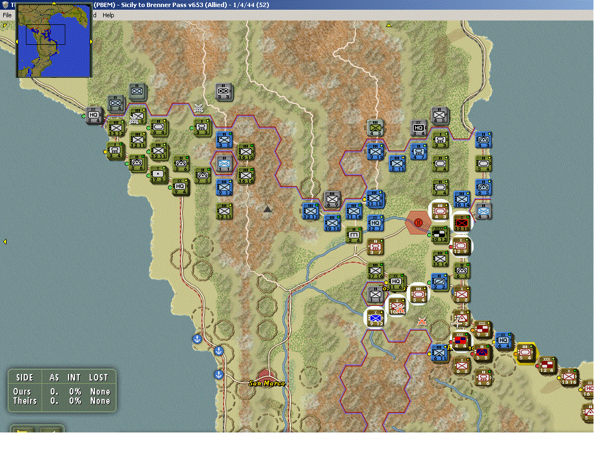Click the white crossed-swords battle marker on the northern front line

[198, 108]
